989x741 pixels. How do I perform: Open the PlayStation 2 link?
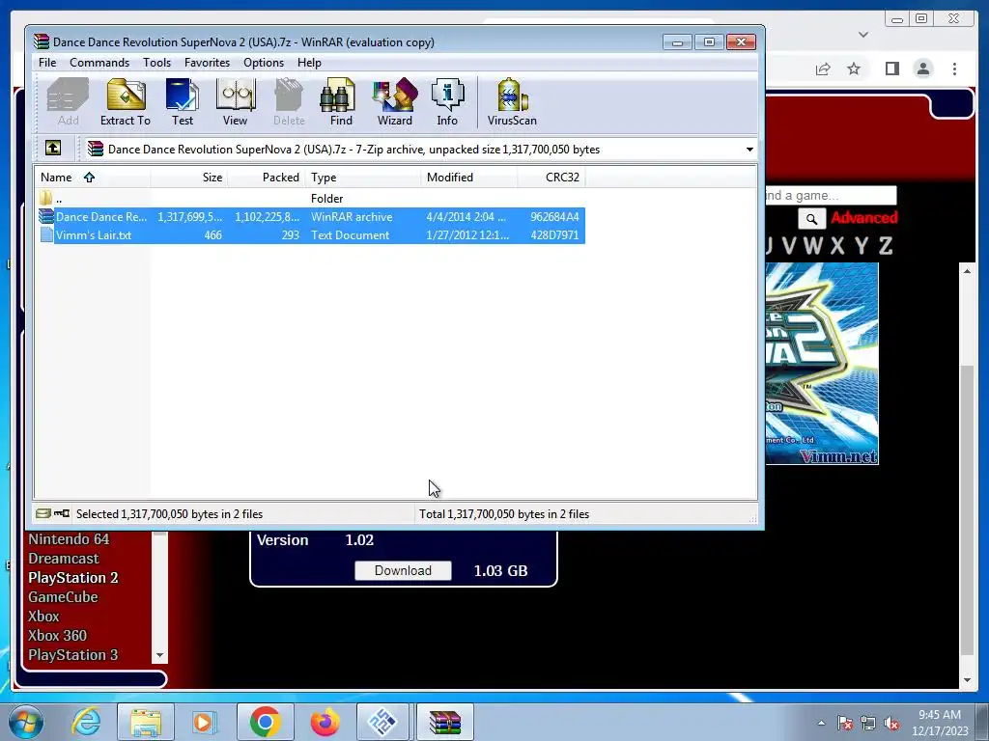(73, 578)
